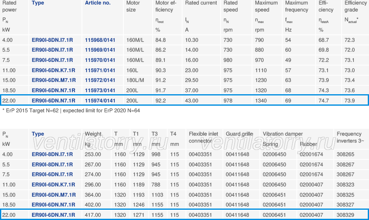This screenshot has height=220, width=369.
Task: Select rated speed value 980
Action: coord(228,60)
